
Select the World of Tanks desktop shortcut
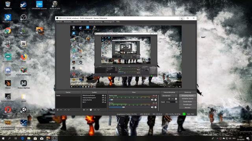click(55, 5)
